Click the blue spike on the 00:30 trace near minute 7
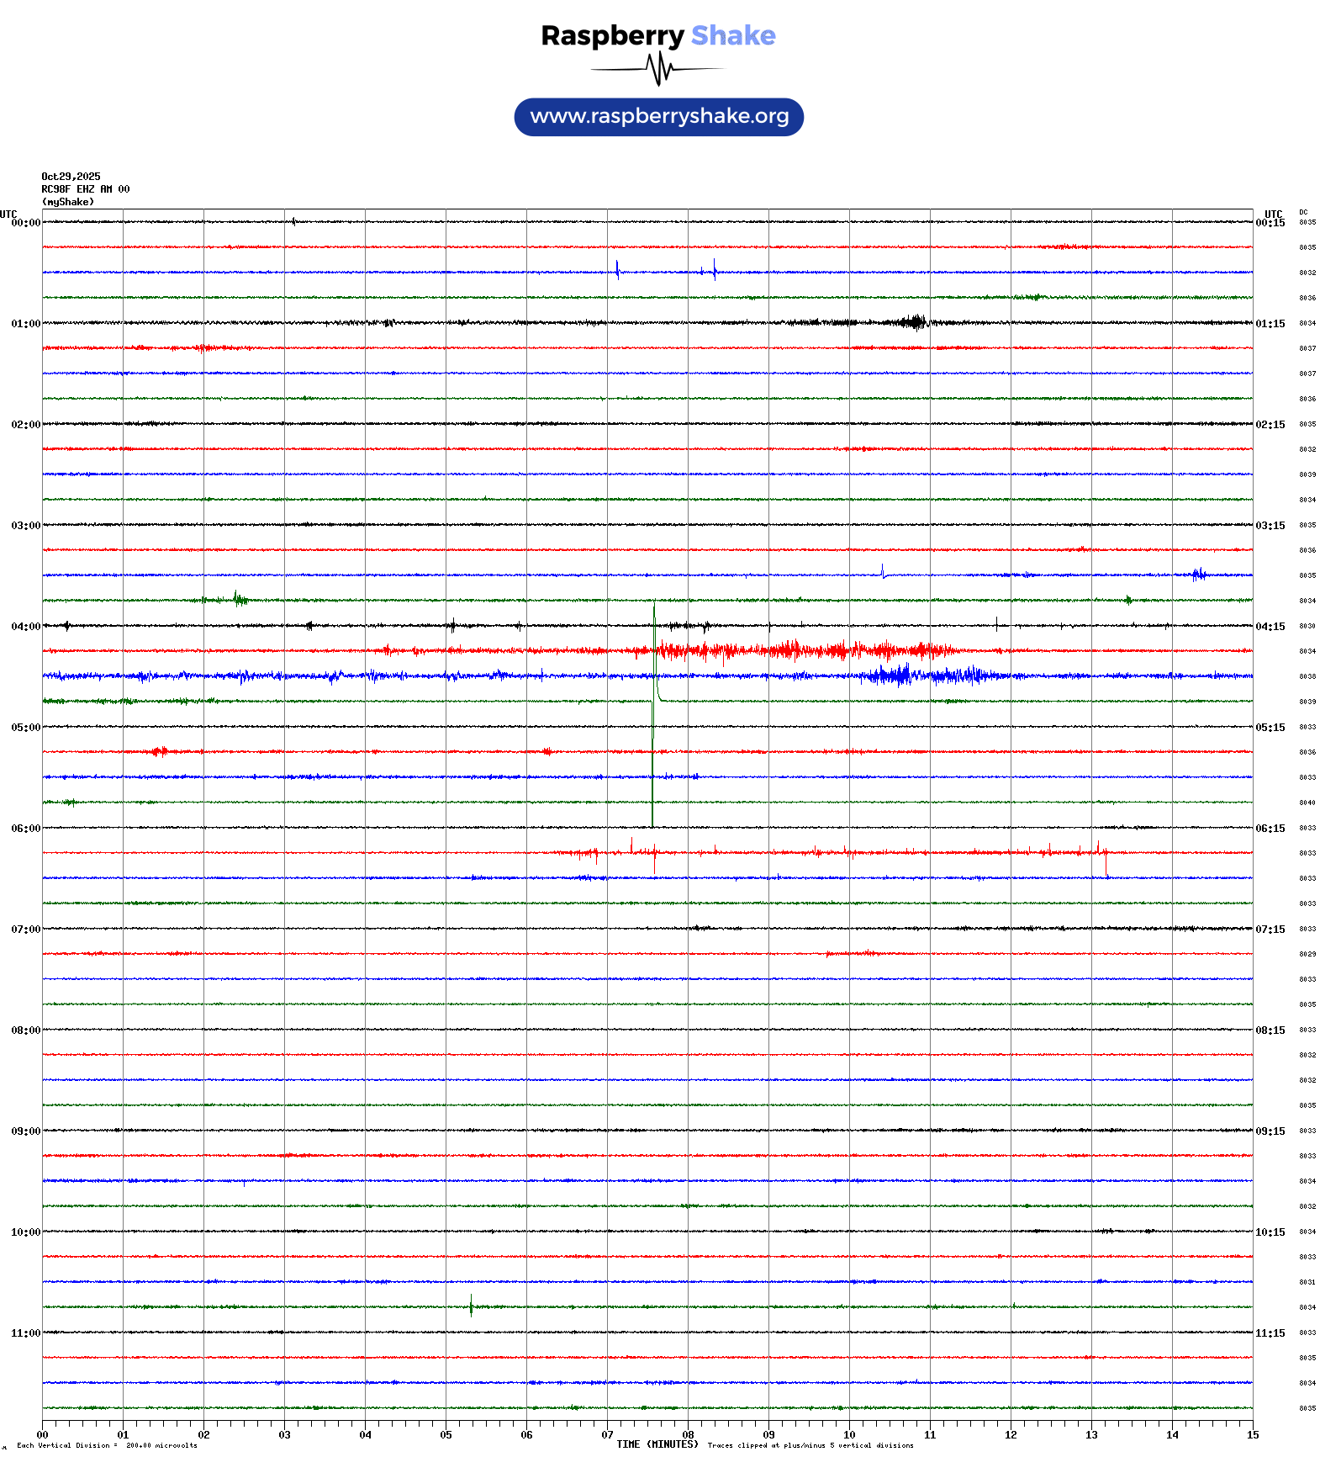1320x1457 pixels. 618,270
